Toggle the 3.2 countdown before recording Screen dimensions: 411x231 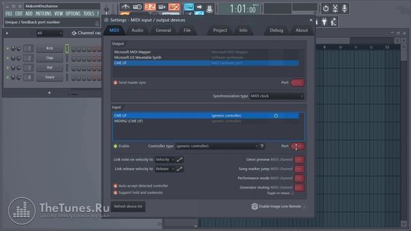click(x=150, y=6)
